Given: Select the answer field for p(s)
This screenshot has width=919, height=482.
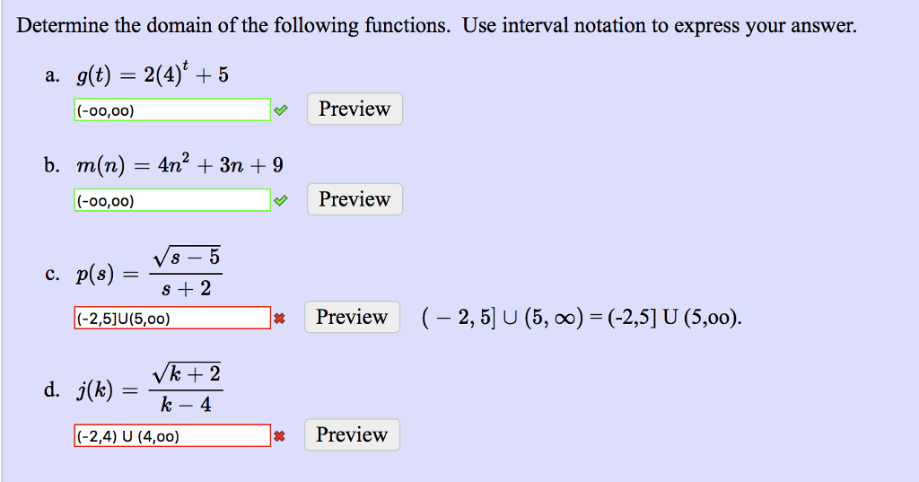Looking at the screenshot, I should click(x=172, y=318).
